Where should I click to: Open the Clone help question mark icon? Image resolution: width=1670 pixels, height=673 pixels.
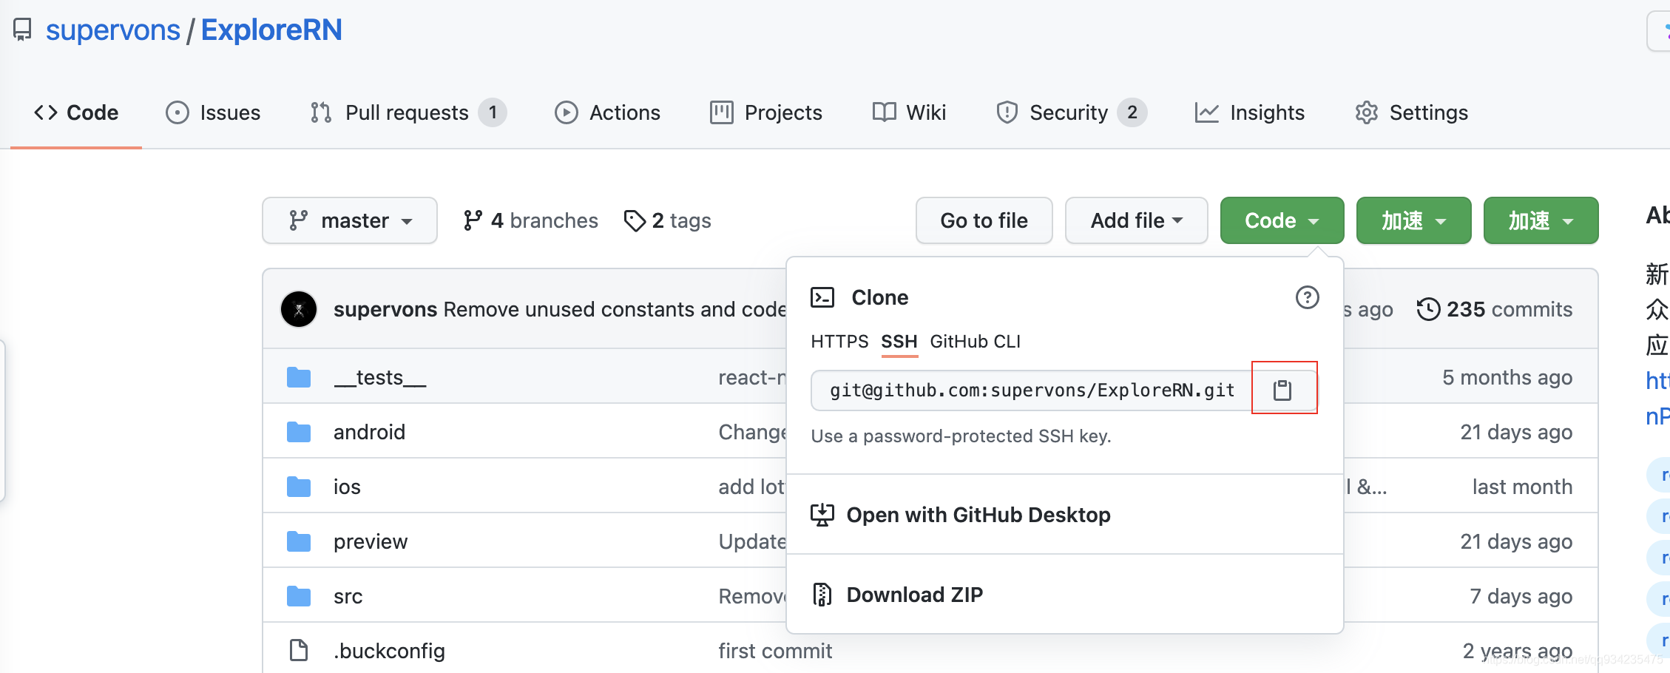pyautogui.click(x=1307, y=297)
